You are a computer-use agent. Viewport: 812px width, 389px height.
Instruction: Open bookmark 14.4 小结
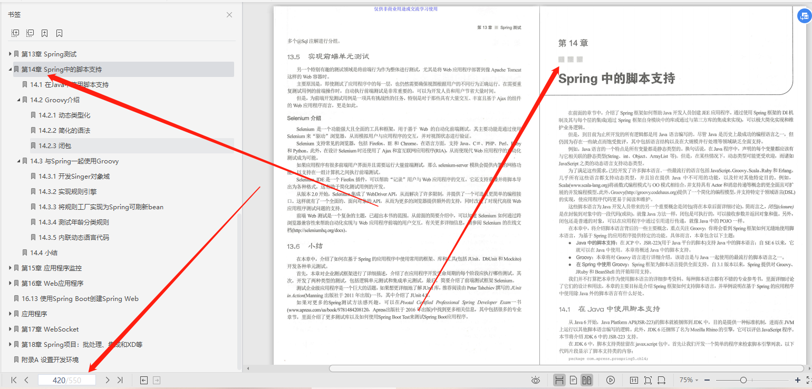point(44,253)
